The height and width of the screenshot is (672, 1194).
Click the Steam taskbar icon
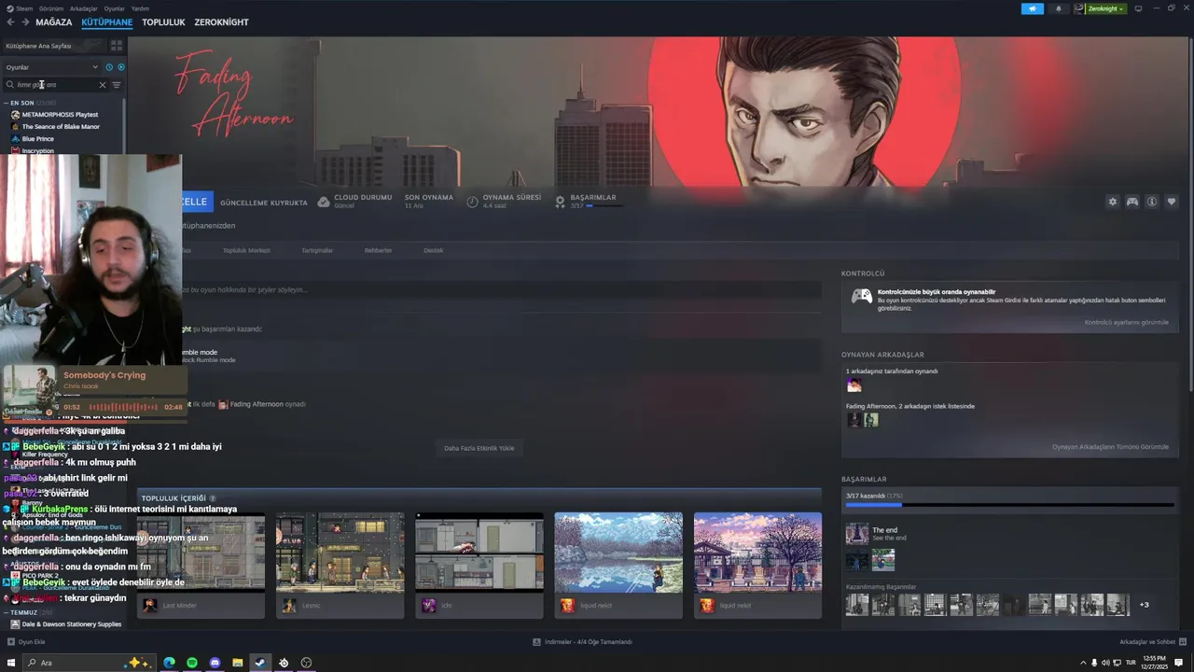(260, 663)
